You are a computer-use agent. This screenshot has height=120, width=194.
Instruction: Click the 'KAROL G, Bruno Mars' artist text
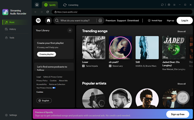click(146, 66)
